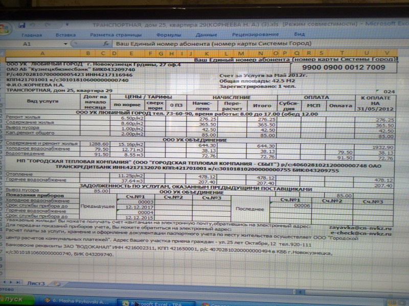Click the select-all corner above row headers
This screenshot has width=409, height=306.
pos(4,53)
